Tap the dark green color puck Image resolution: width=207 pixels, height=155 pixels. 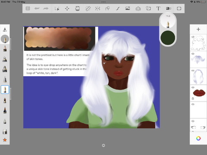(168, 38)
